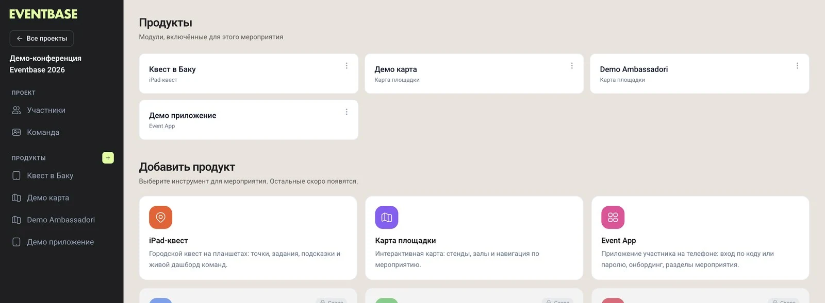Open options menu for Демо приложение card
Viewport: 825px width, 303px height.
click(346, 112)
